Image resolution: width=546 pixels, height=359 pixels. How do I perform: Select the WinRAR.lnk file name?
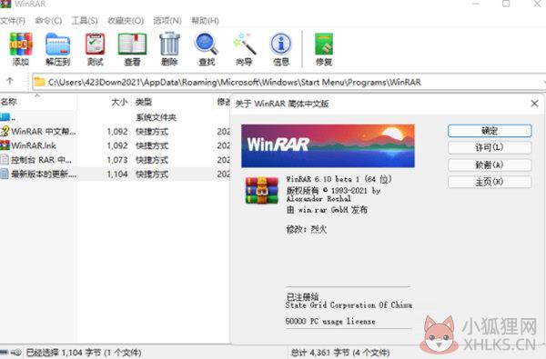(34, 145)
